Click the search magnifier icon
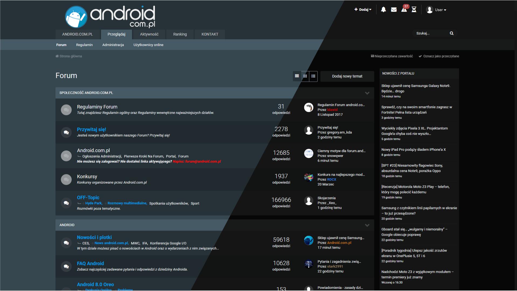517x291 pixels. pos(452,33)
